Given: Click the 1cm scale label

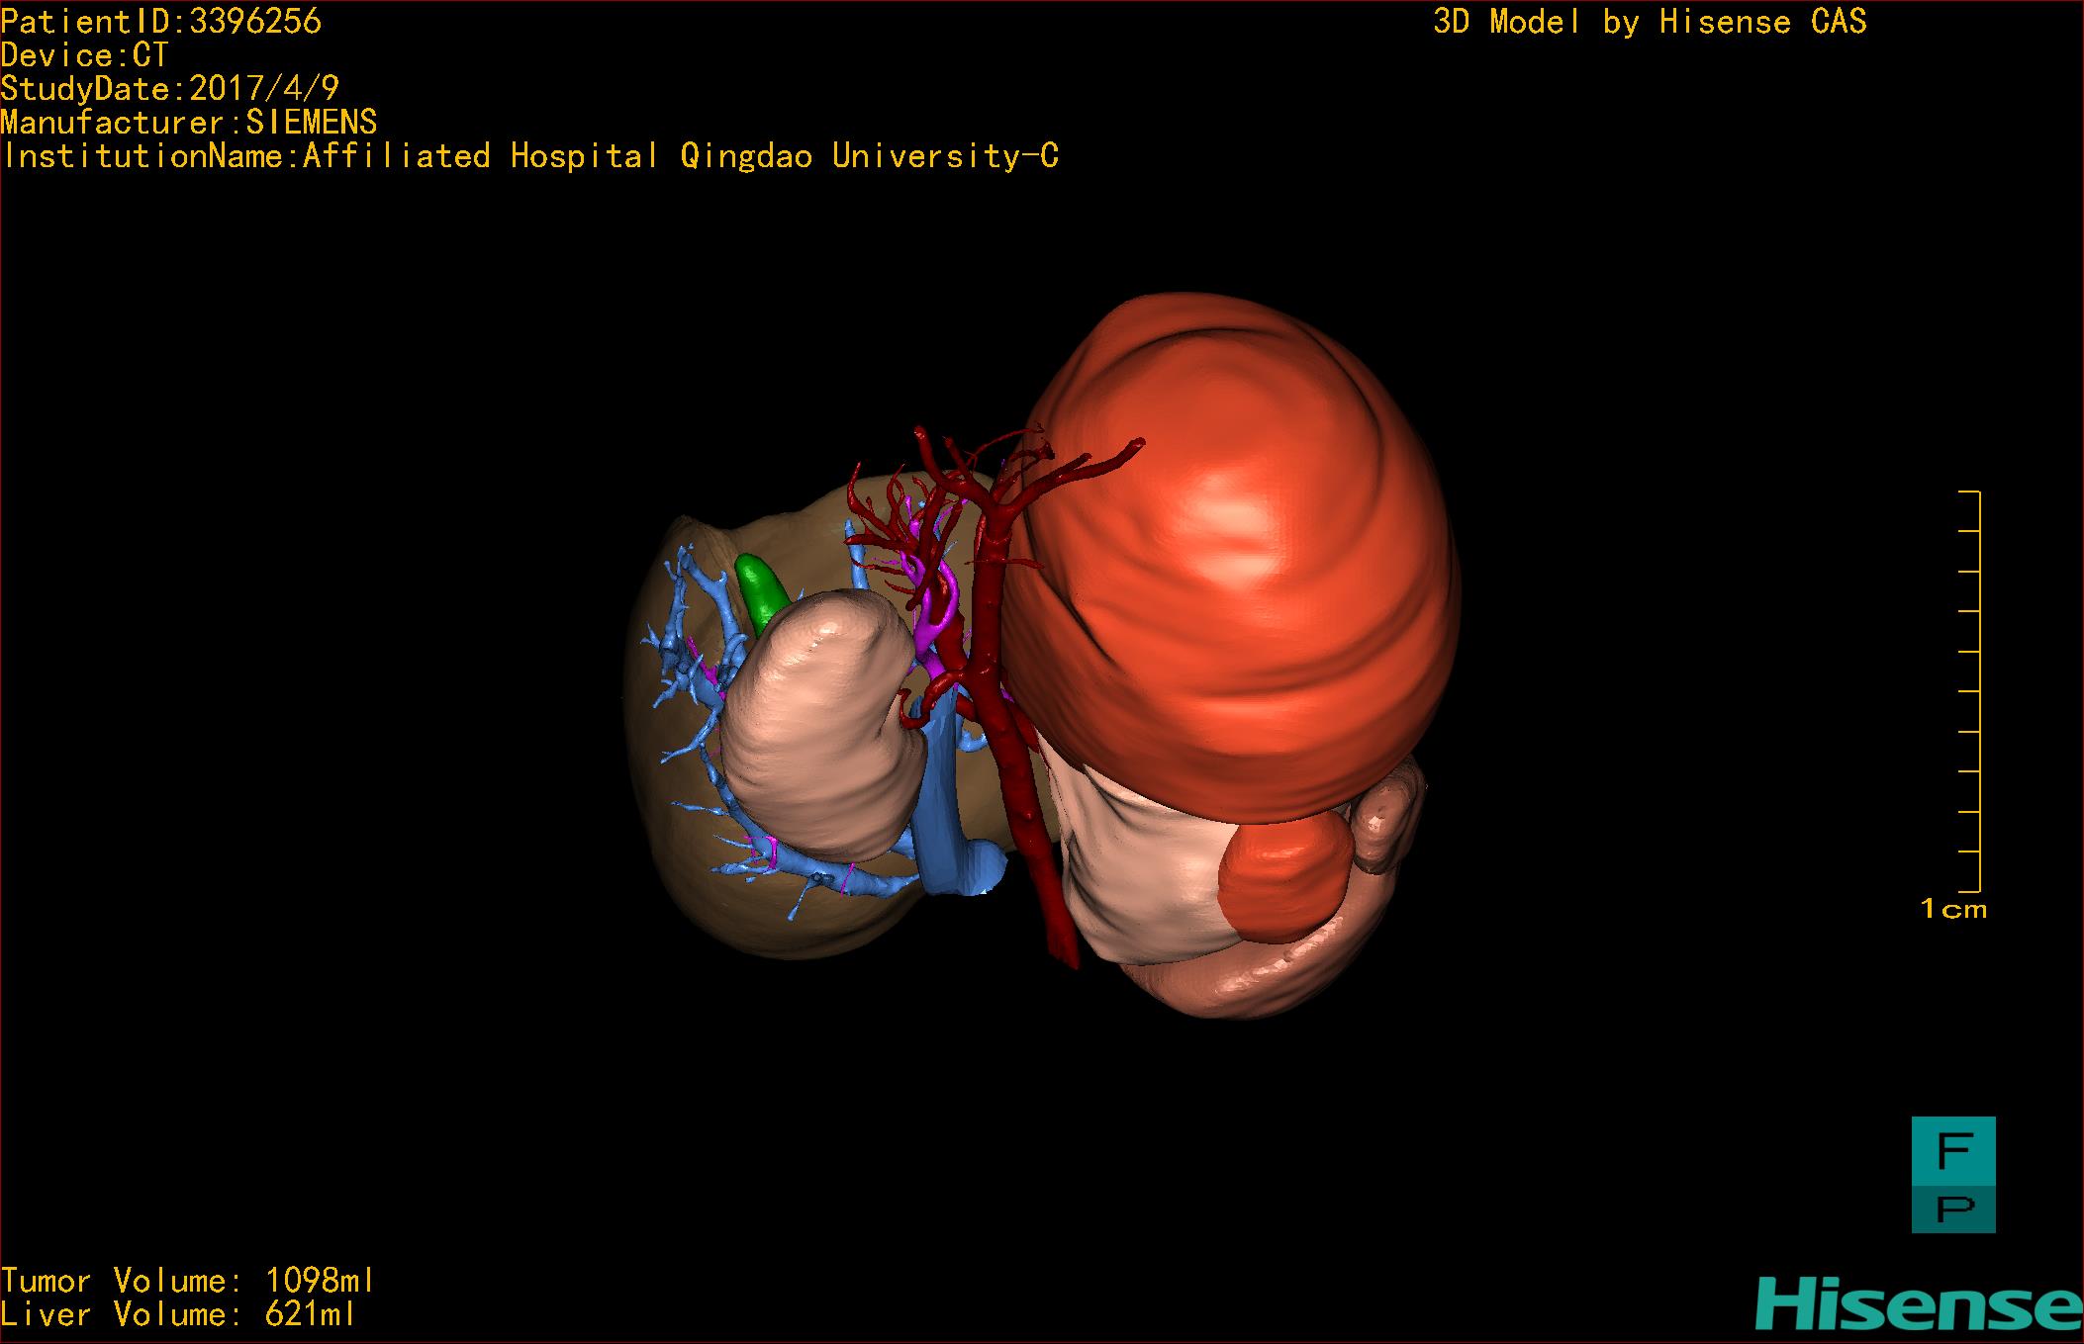Looking at the screenshot, I should 1953,909.
